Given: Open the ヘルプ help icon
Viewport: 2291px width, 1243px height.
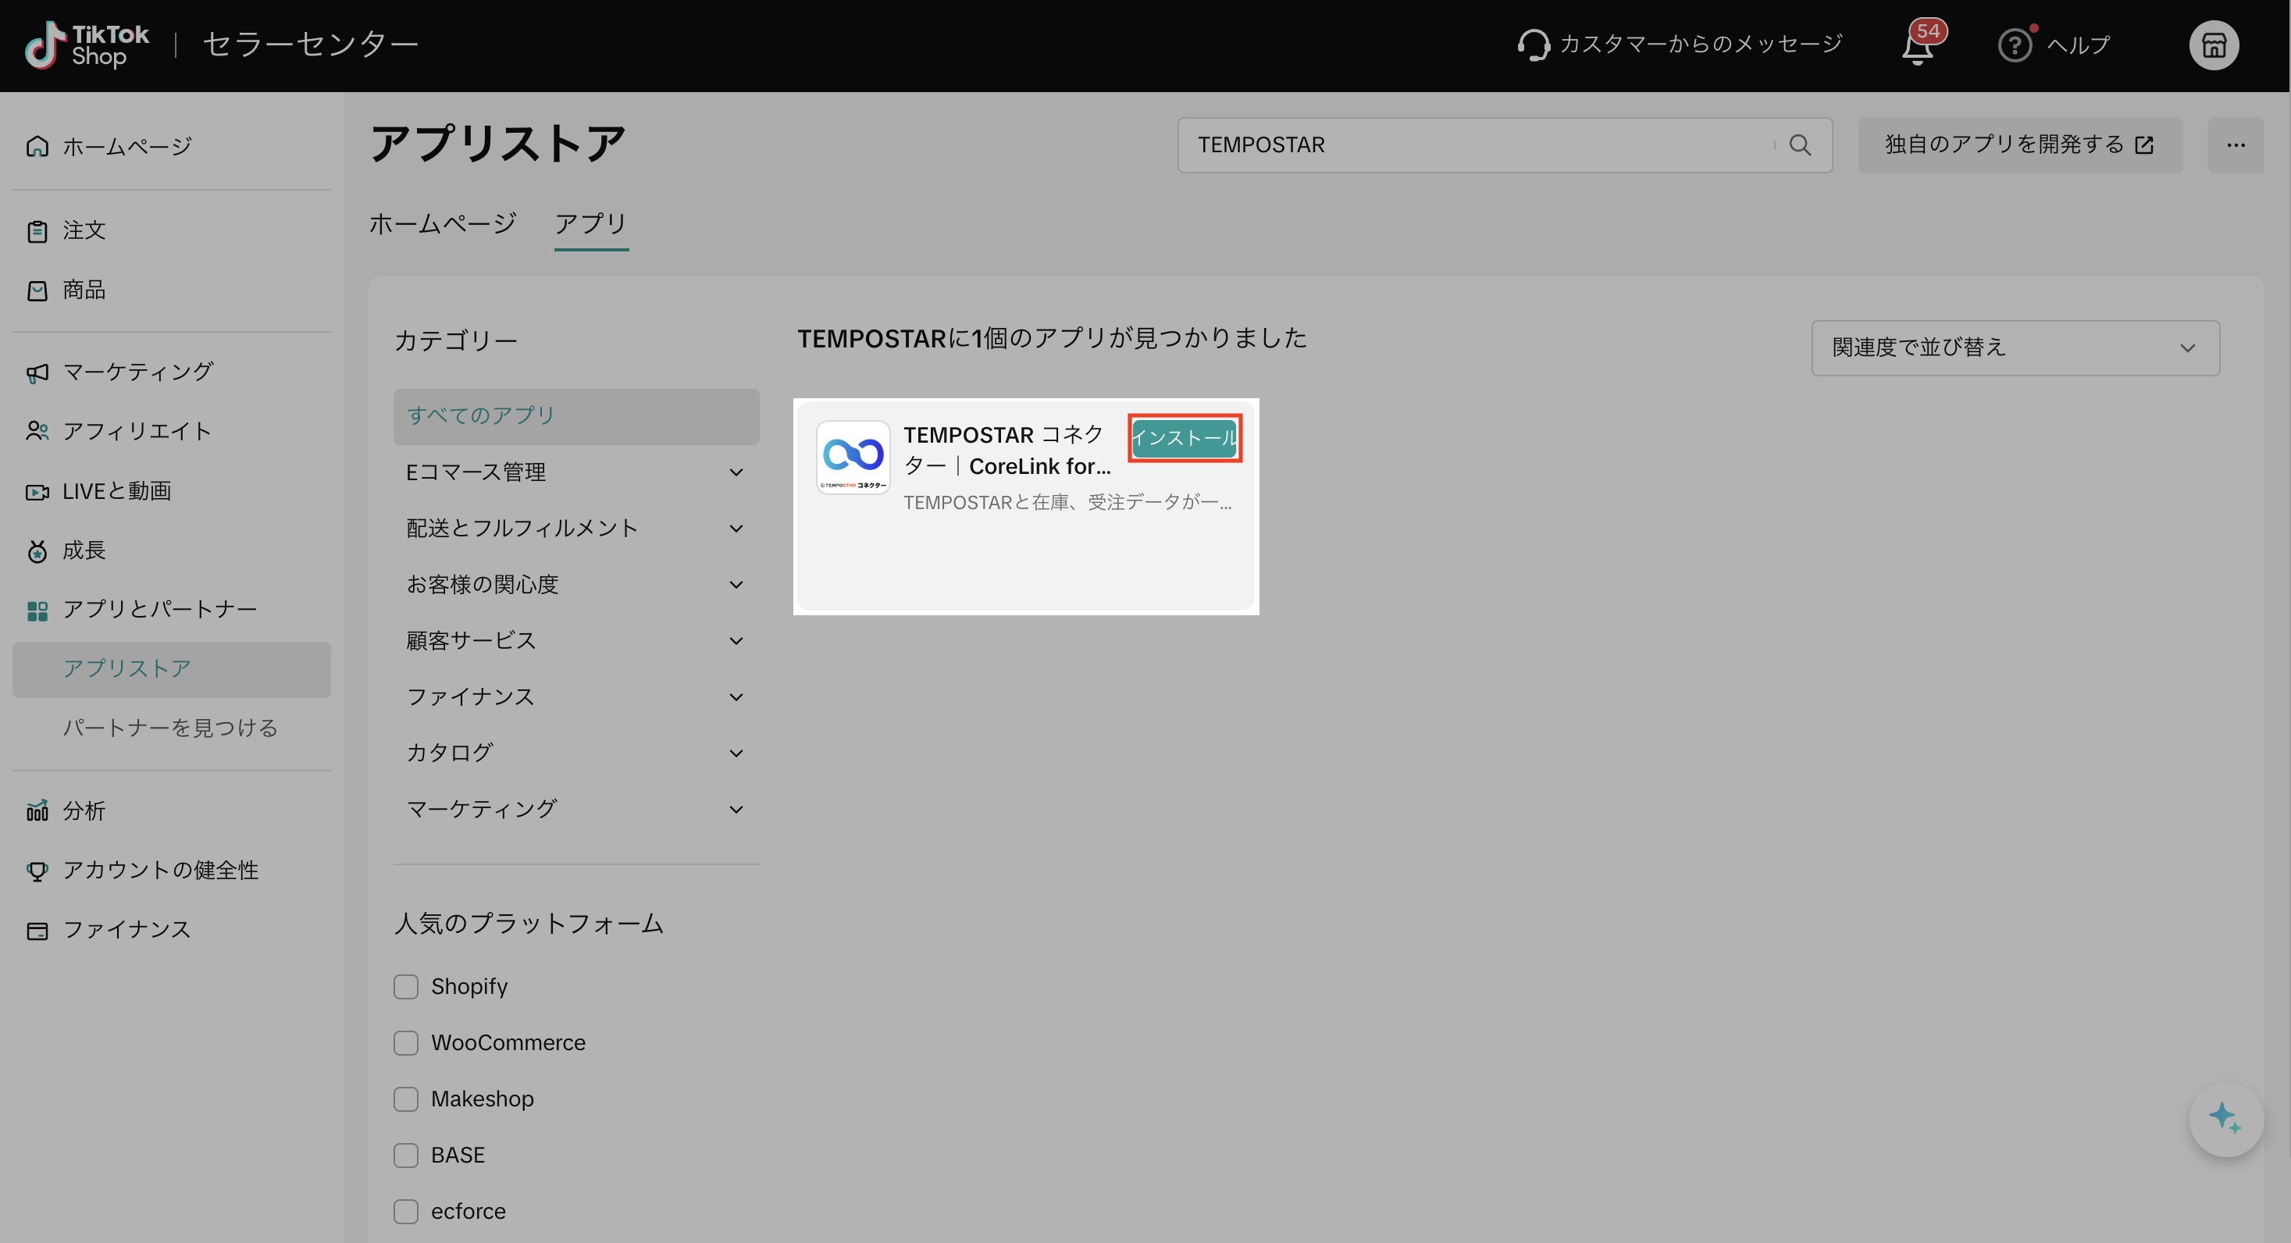Looking at the screenshot, I should click(x=2015, y=45).
